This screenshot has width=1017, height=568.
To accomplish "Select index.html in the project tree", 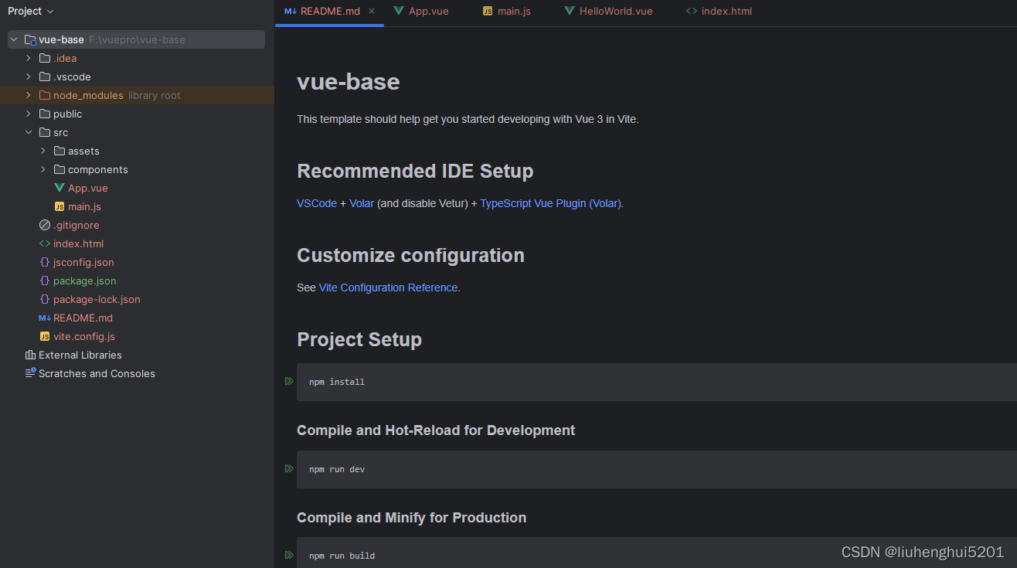I will pyautogui.click(x=78, y=243).
